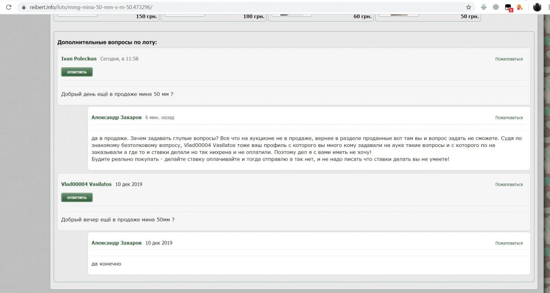Reload the page with the refresh icon
Screen dimensions: 550x293
[x=8, y=7]
